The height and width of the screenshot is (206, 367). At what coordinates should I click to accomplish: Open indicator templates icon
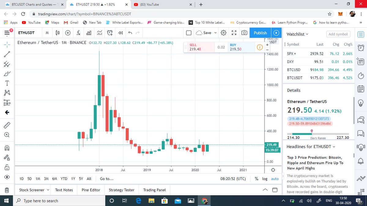pos(99,33)
